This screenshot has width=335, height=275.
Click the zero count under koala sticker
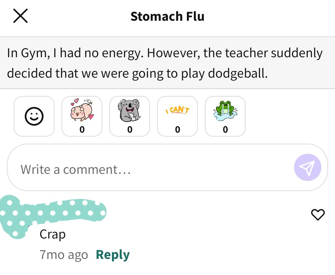click(x=130, y=130)
